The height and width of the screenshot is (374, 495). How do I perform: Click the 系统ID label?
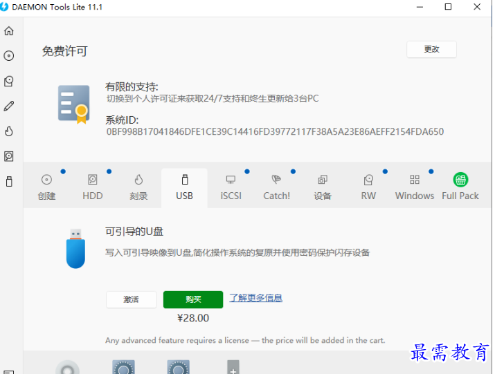(x=122, y=120)
